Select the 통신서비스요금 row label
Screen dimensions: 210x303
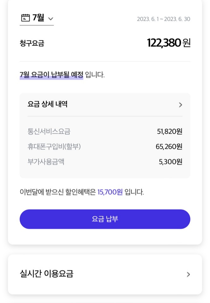49,131
